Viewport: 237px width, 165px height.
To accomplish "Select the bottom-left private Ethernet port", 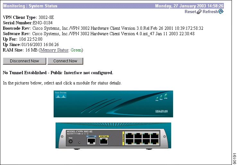I will (x=130, y=142).
